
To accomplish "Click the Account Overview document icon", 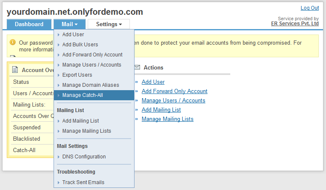I will (x=15, y=70).
